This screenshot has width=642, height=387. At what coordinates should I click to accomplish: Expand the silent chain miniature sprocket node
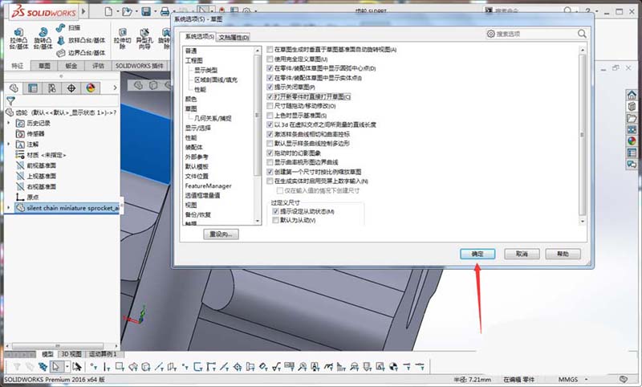pyautogui.click(x=9, y=208)
